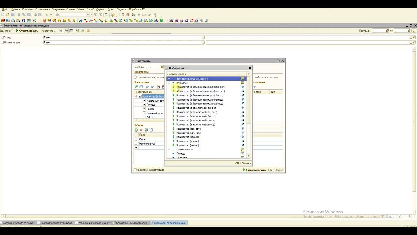Screen dimensions: 417x235
Task: Enable the Оборот indicator checkbox
Action: (x=144, y=117)
